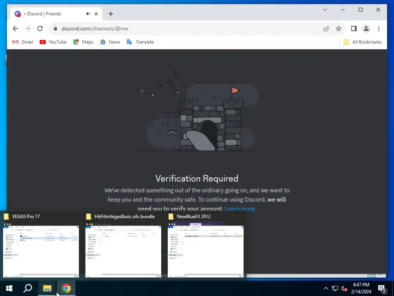The image size is (394, 296).
Task: Switch to HitFilmVegasBasic.ofx.bundle window preview
Action: pyautogui.click(x=124, y=245)
